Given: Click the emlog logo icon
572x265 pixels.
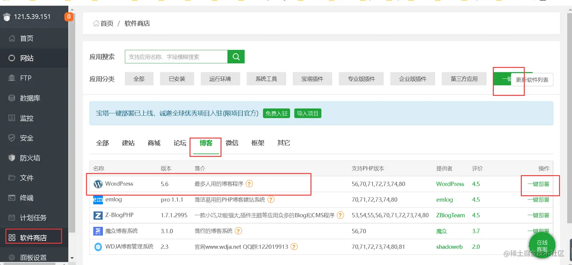Looking at the screenshot, I should pos(98,200).
